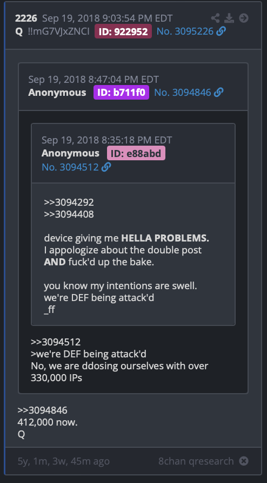This screenshot has width=267, height=483.
Task: Follow the >>3094408 reply reference
Action: (69, 214)
